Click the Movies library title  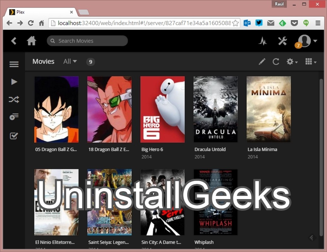pos(44,61)
